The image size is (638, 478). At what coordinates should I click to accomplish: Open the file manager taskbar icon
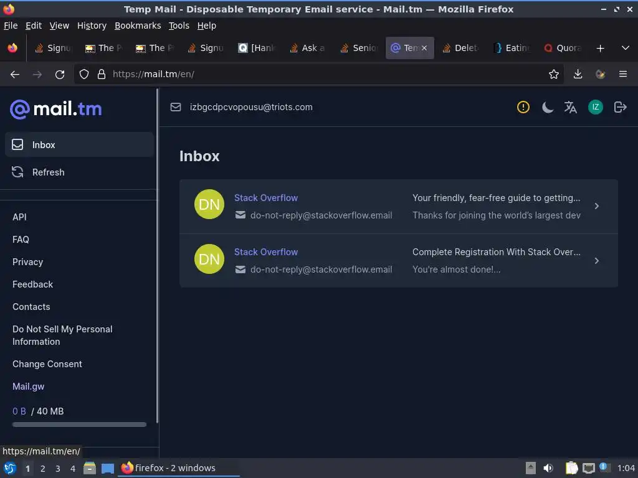90,468
